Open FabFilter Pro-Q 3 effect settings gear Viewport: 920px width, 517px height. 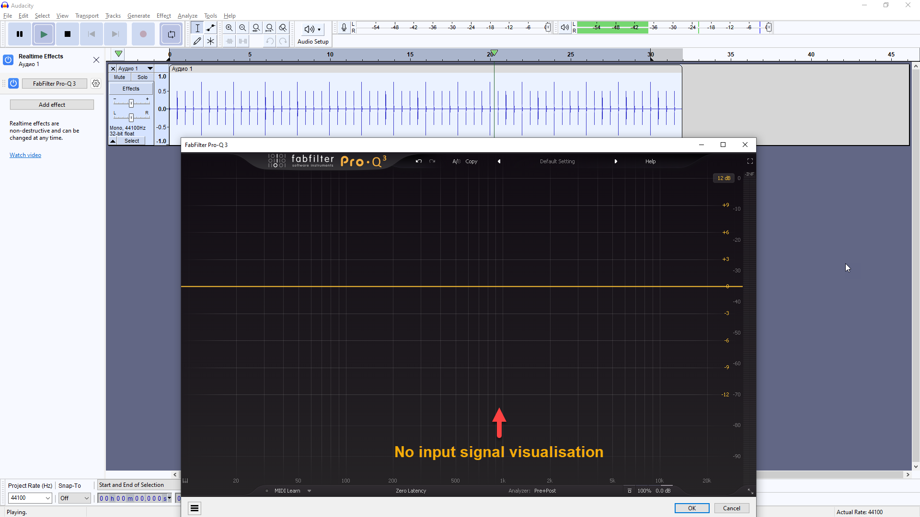click(96, 83)
